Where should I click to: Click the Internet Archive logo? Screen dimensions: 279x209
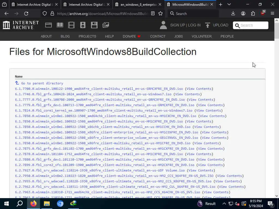coord(21,25)
